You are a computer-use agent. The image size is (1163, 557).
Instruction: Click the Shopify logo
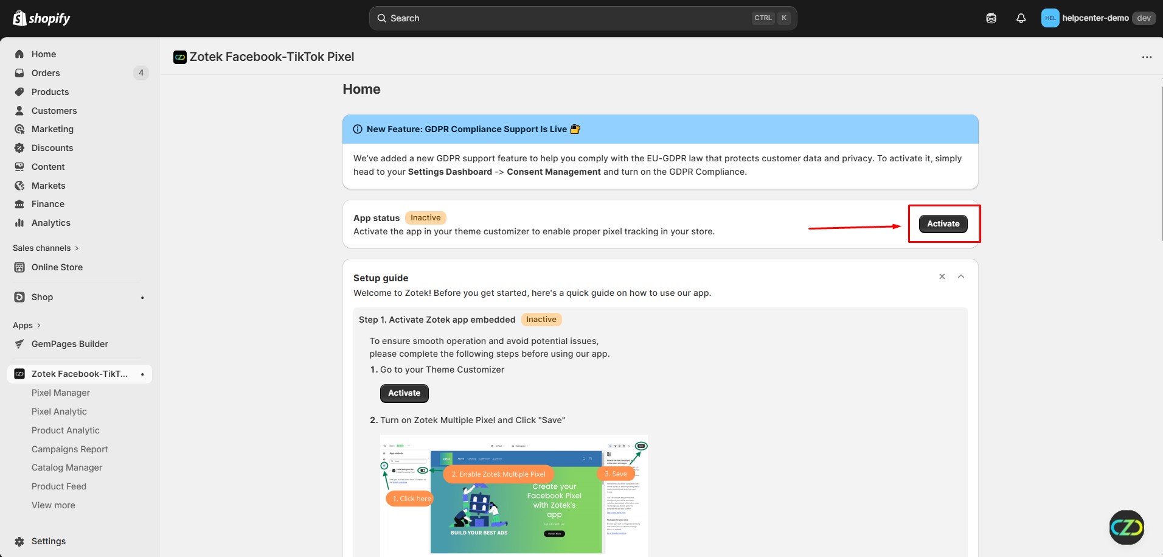point(41,18)
